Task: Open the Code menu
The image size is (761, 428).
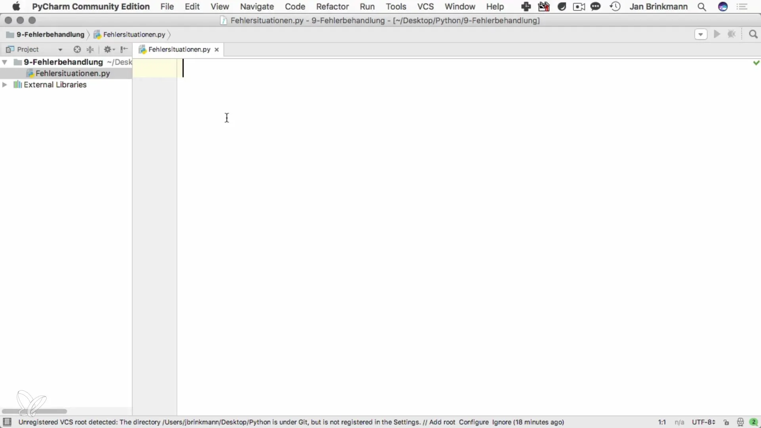Action: tap(295, 7)
